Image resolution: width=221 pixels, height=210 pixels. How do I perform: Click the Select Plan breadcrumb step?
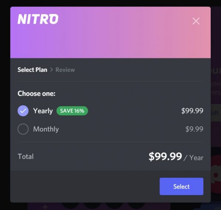pyautogui.click(x=32, y=70)
